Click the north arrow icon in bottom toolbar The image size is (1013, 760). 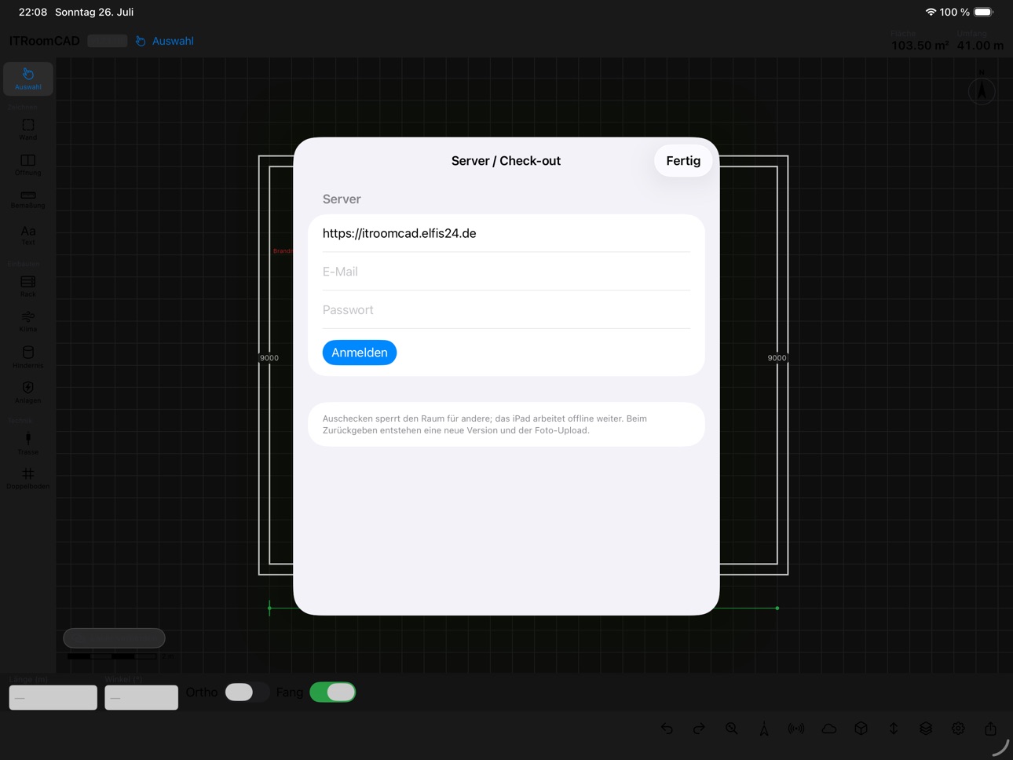[764, 729]
